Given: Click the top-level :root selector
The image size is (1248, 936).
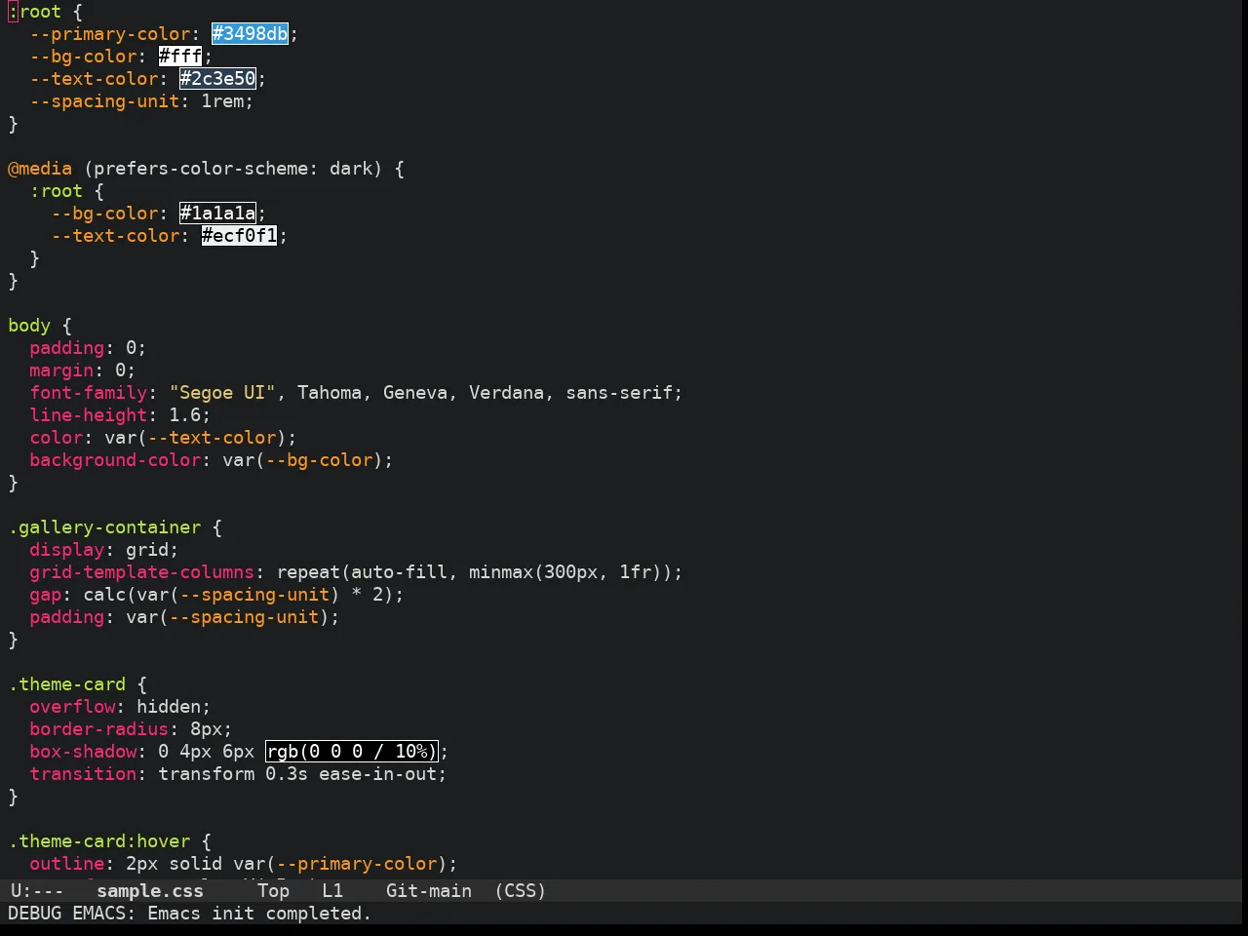Looking at the screenshot, I should click(34, 12).
